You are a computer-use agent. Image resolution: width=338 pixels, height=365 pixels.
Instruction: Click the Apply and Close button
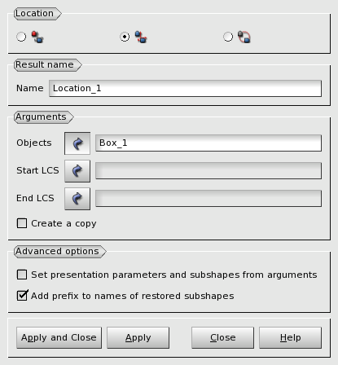click(59, 337)
